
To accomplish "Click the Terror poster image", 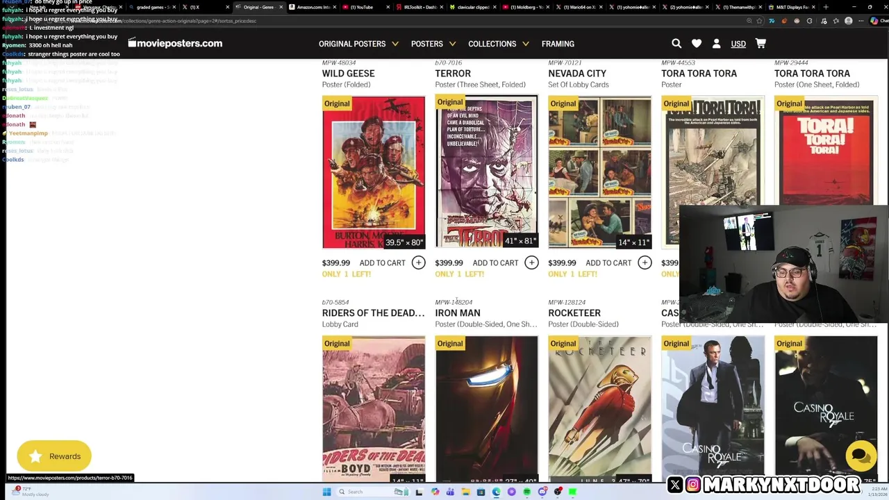I will pos(487,172).
